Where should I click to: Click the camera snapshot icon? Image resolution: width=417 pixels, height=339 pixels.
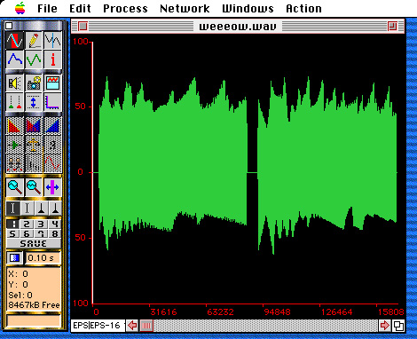tap(34, 83)
